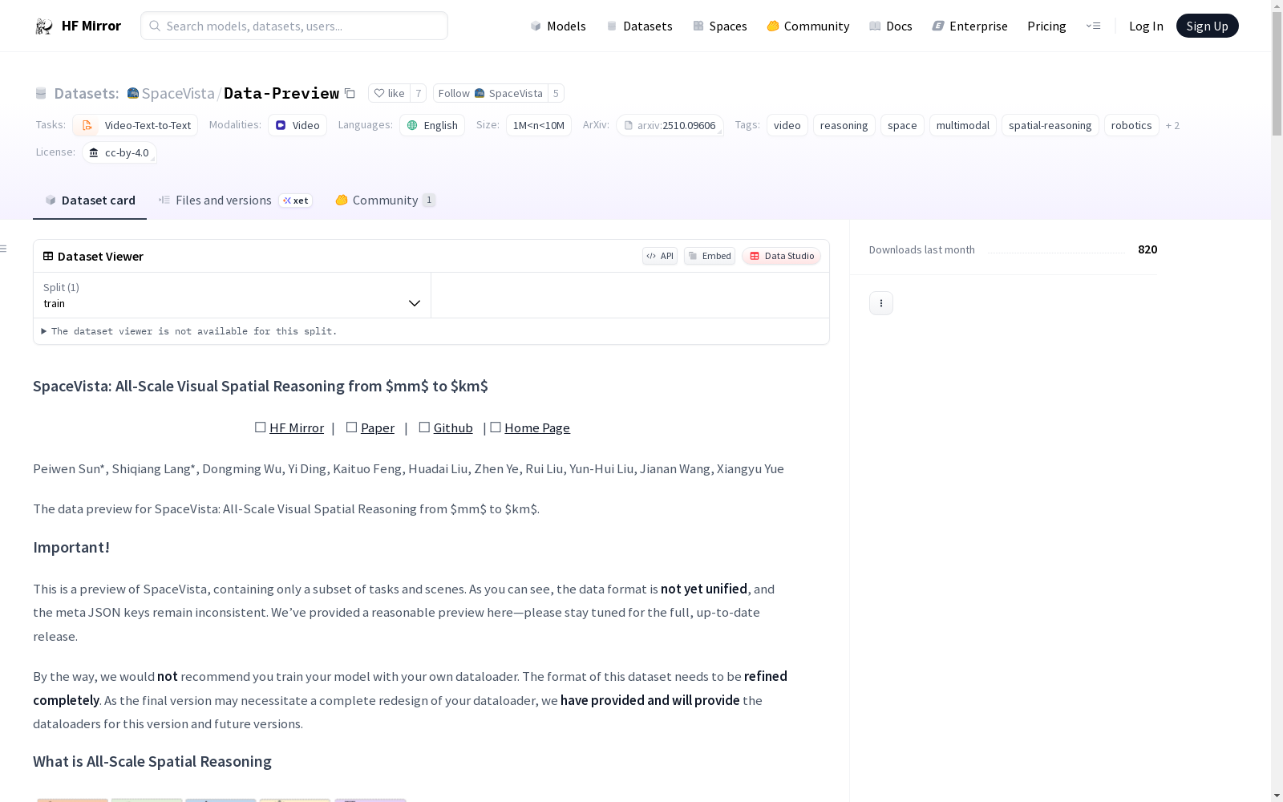Switch to the Dataset card tab
This screenshot has height=802, width=1283.
[90, 200]
